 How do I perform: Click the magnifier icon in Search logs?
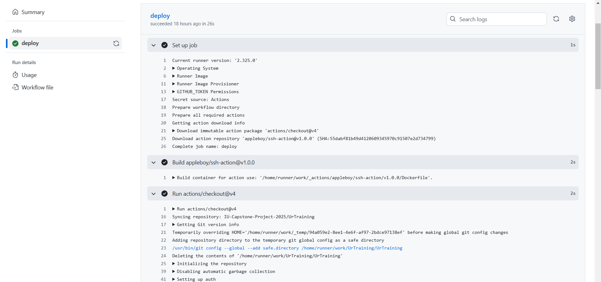coord(453,19)
